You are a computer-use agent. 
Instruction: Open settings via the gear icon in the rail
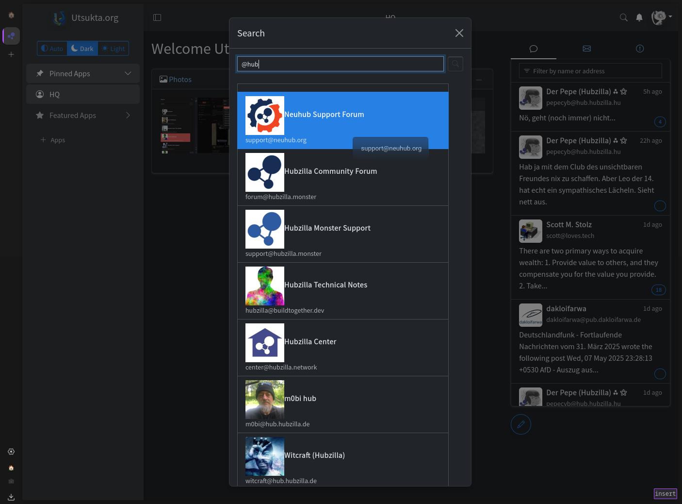pyautogui.click(x=11, y=452)
